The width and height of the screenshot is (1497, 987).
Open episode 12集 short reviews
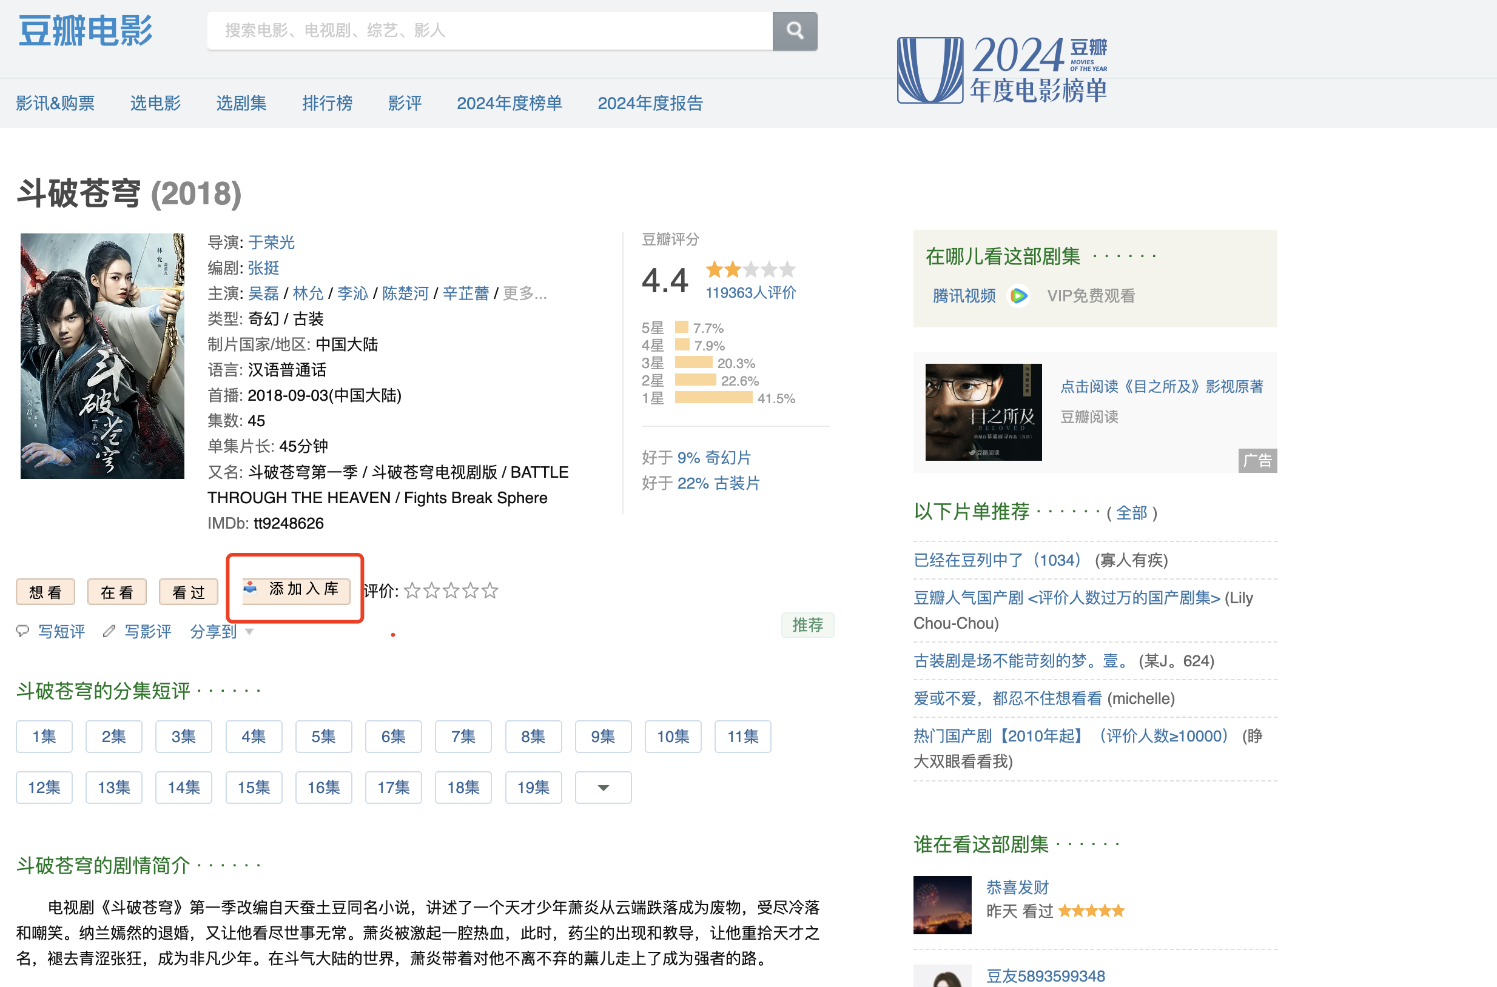(x=44, y=788)
